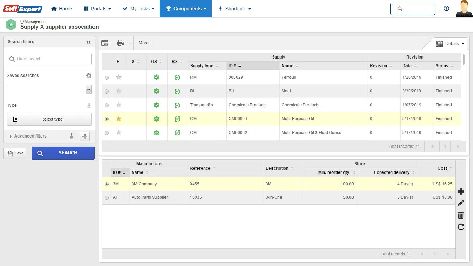Click the blue SEARCH button
This screenshot has width=473, height=266.
pos(63,153)
